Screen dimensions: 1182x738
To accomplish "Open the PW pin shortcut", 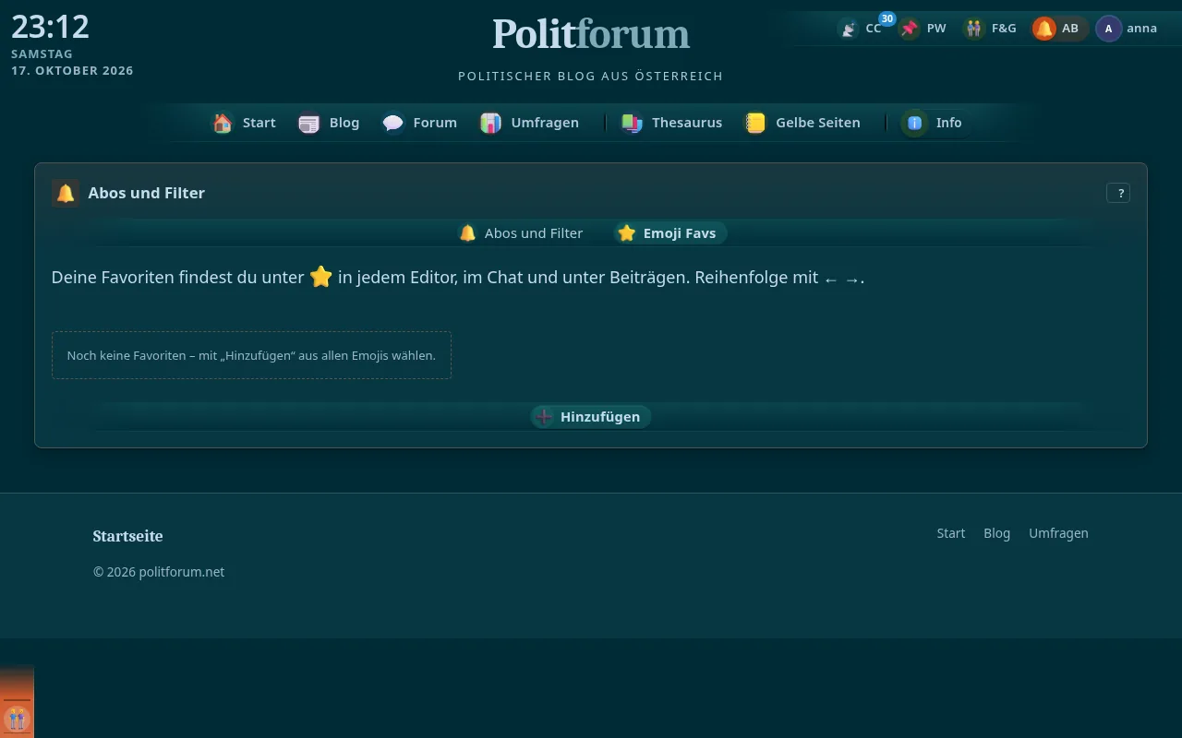I will click(923, 29).
